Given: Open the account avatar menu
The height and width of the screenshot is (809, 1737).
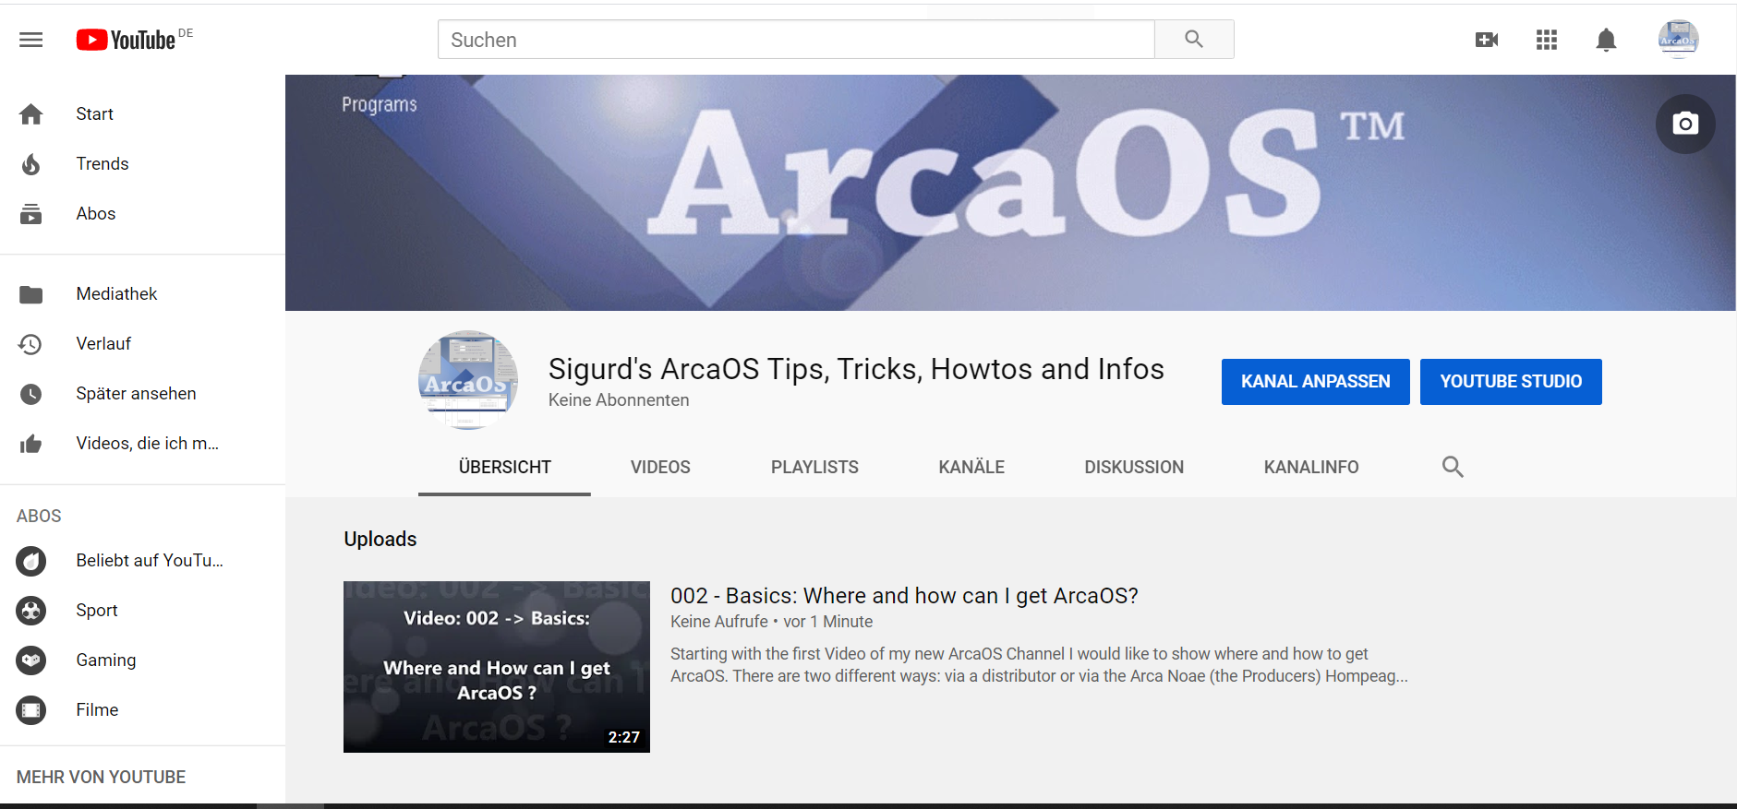Looking at the screenshot, I should coord(1678,40).
